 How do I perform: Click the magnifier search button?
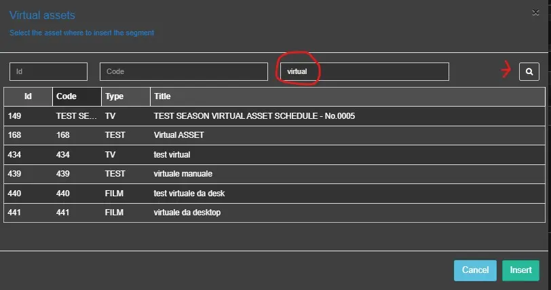529,71
